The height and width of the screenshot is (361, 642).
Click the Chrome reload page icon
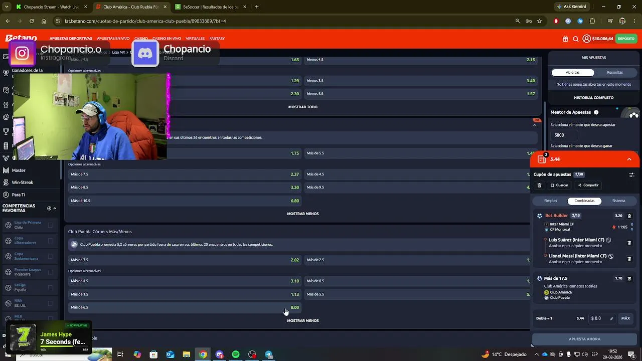click(x=32, y=21)
